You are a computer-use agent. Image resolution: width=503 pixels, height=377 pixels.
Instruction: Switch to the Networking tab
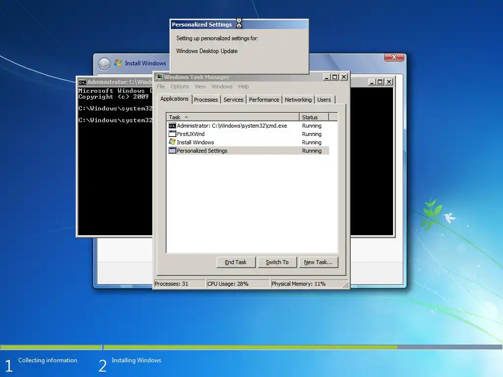click(298, 100)
